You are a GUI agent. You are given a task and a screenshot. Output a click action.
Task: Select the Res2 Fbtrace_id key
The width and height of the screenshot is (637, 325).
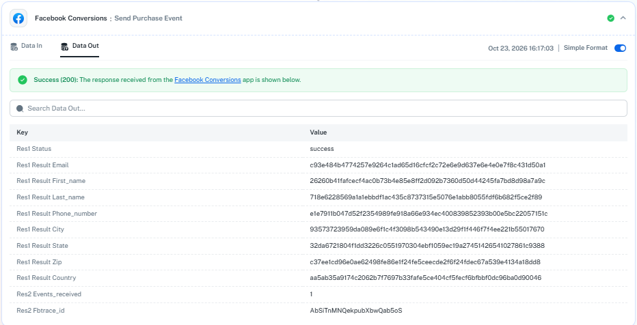click(40, 311)
